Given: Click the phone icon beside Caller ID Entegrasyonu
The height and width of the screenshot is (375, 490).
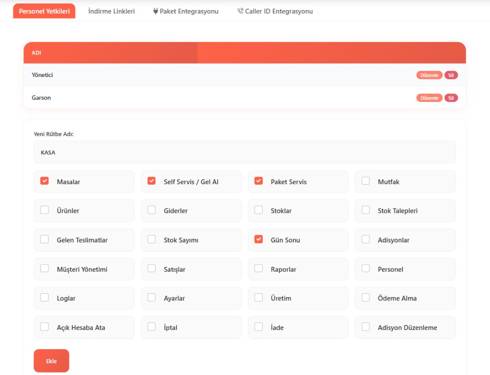Looking at the screenshot, I should pyautogui.click(x=240, y=11).
